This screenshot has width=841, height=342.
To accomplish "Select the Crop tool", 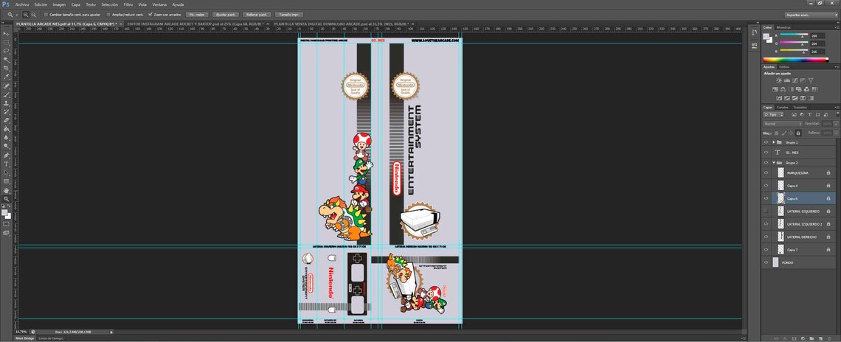I will point(7,68).
